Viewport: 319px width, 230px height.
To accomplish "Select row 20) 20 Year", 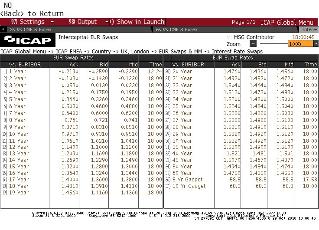I will click(x=241, y=72).
